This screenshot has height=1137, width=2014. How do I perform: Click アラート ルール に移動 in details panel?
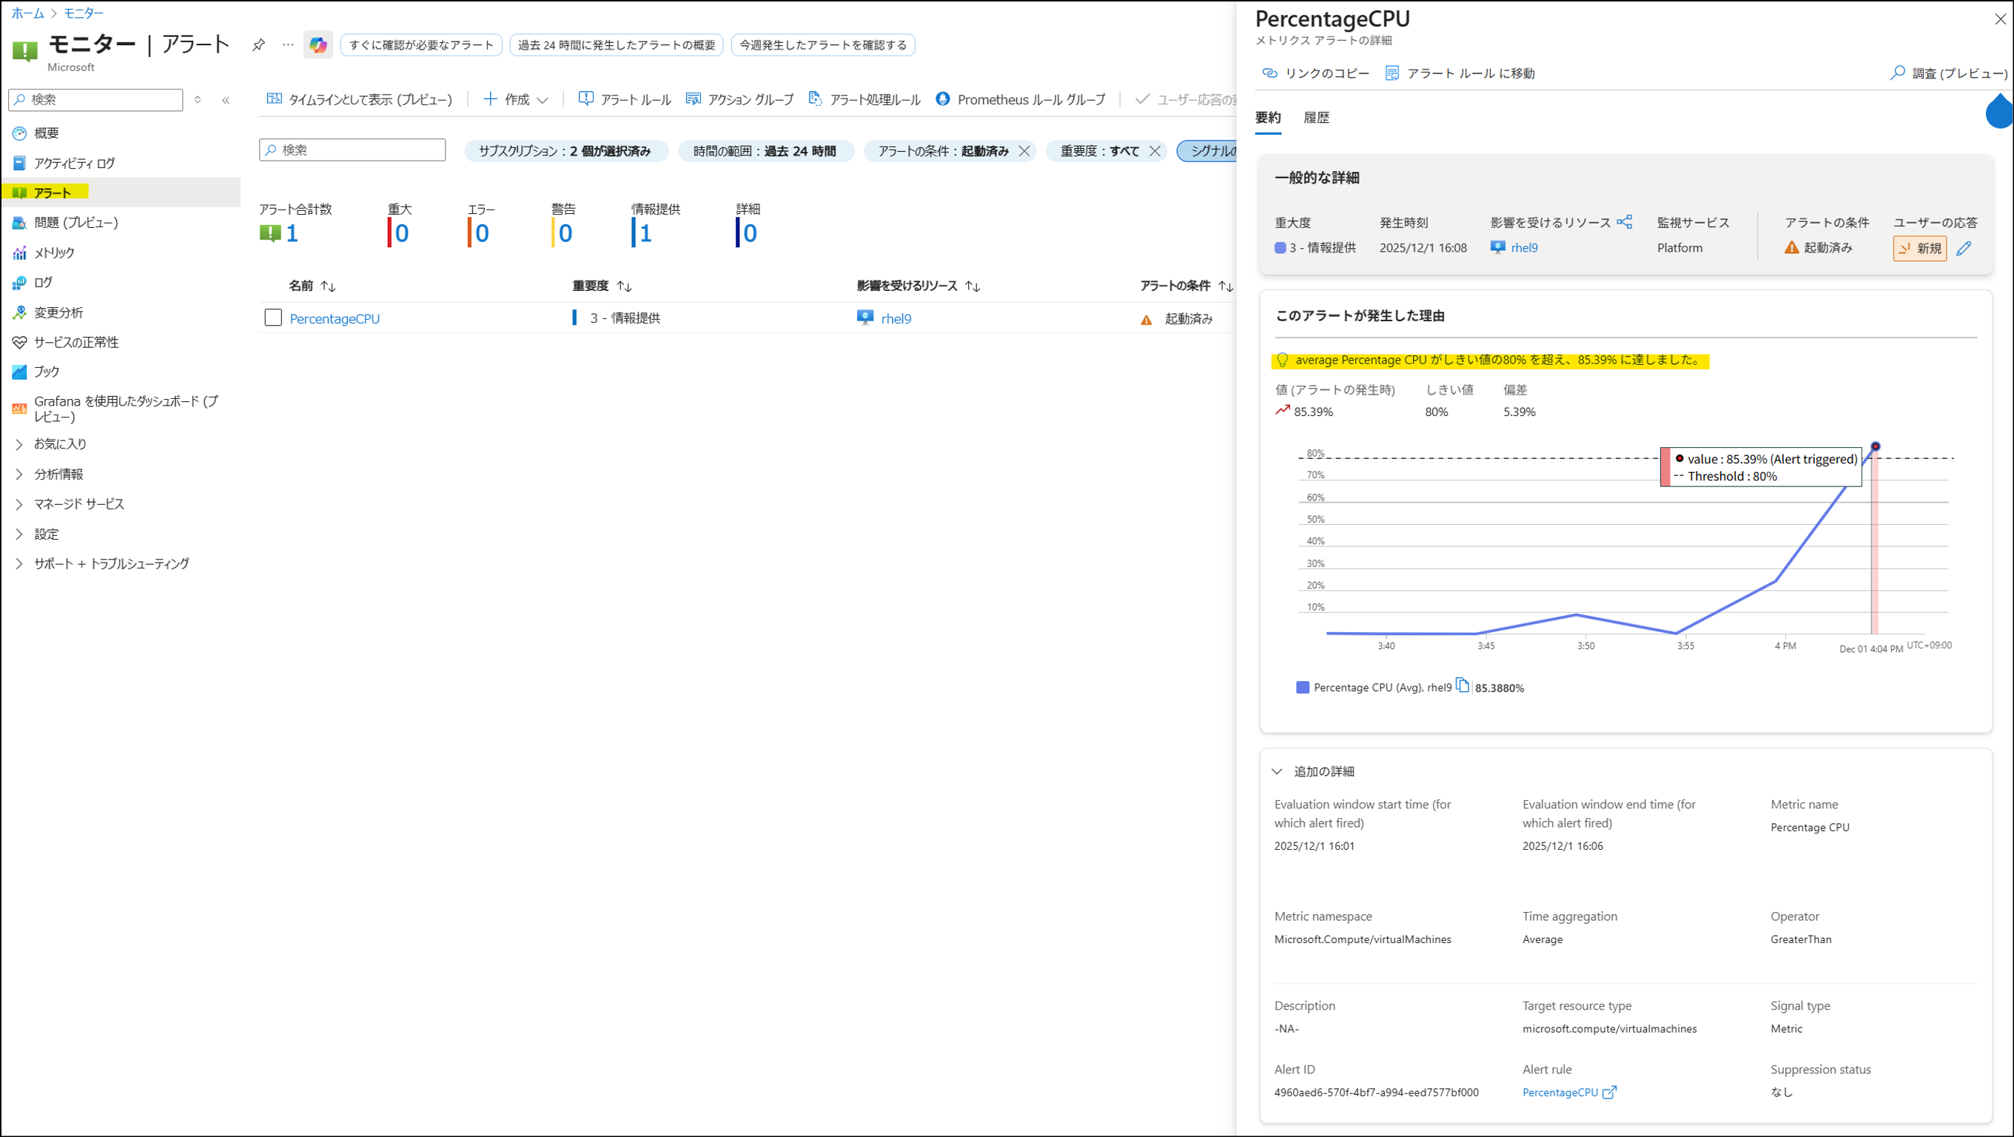(1460, 73)
